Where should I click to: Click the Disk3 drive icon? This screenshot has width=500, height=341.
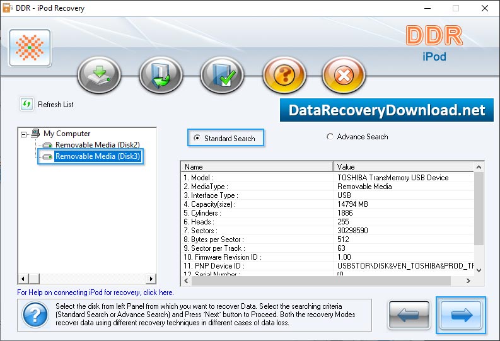click(48, 156)
